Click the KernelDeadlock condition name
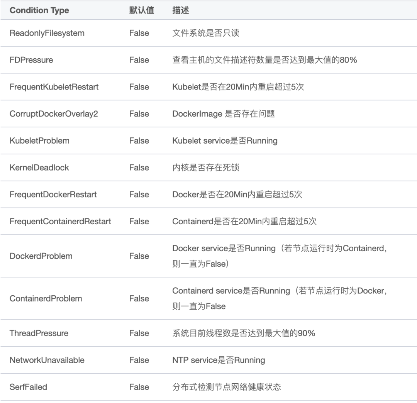 click(x=39, y=168)
